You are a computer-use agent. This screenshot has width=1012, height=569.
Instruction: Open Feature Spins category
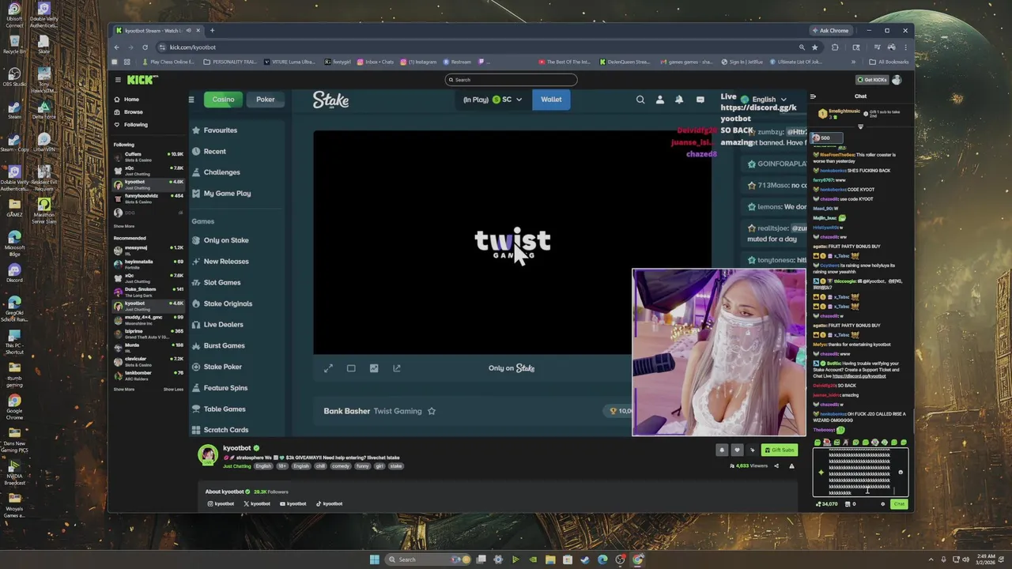coord(220,388)
